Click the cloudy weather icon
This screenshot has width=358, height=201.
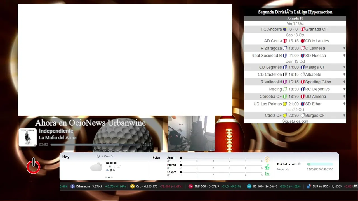tap(96, 167)
